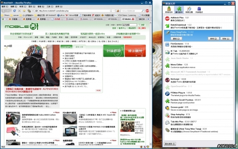This screenshot has width=238, height=149.
Task: Click the VOA News bookmark
Action: [125, 15]
